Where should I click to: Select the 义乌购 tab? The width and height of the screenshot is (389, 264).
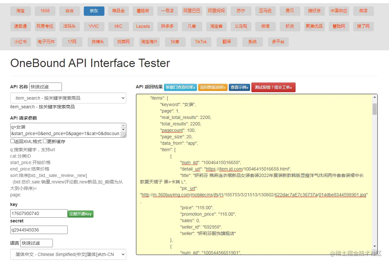[x=241, y=26]
